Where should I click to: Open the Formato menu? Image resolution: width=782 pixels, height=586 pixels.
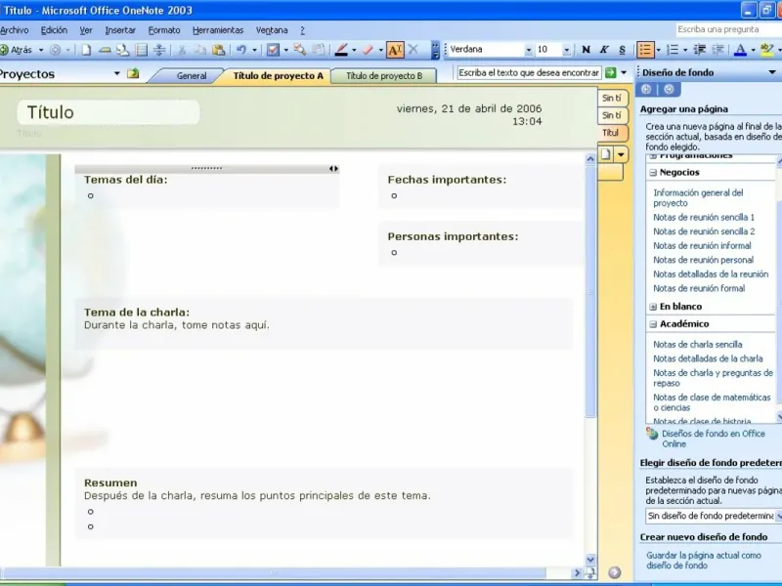click(164, 30)
